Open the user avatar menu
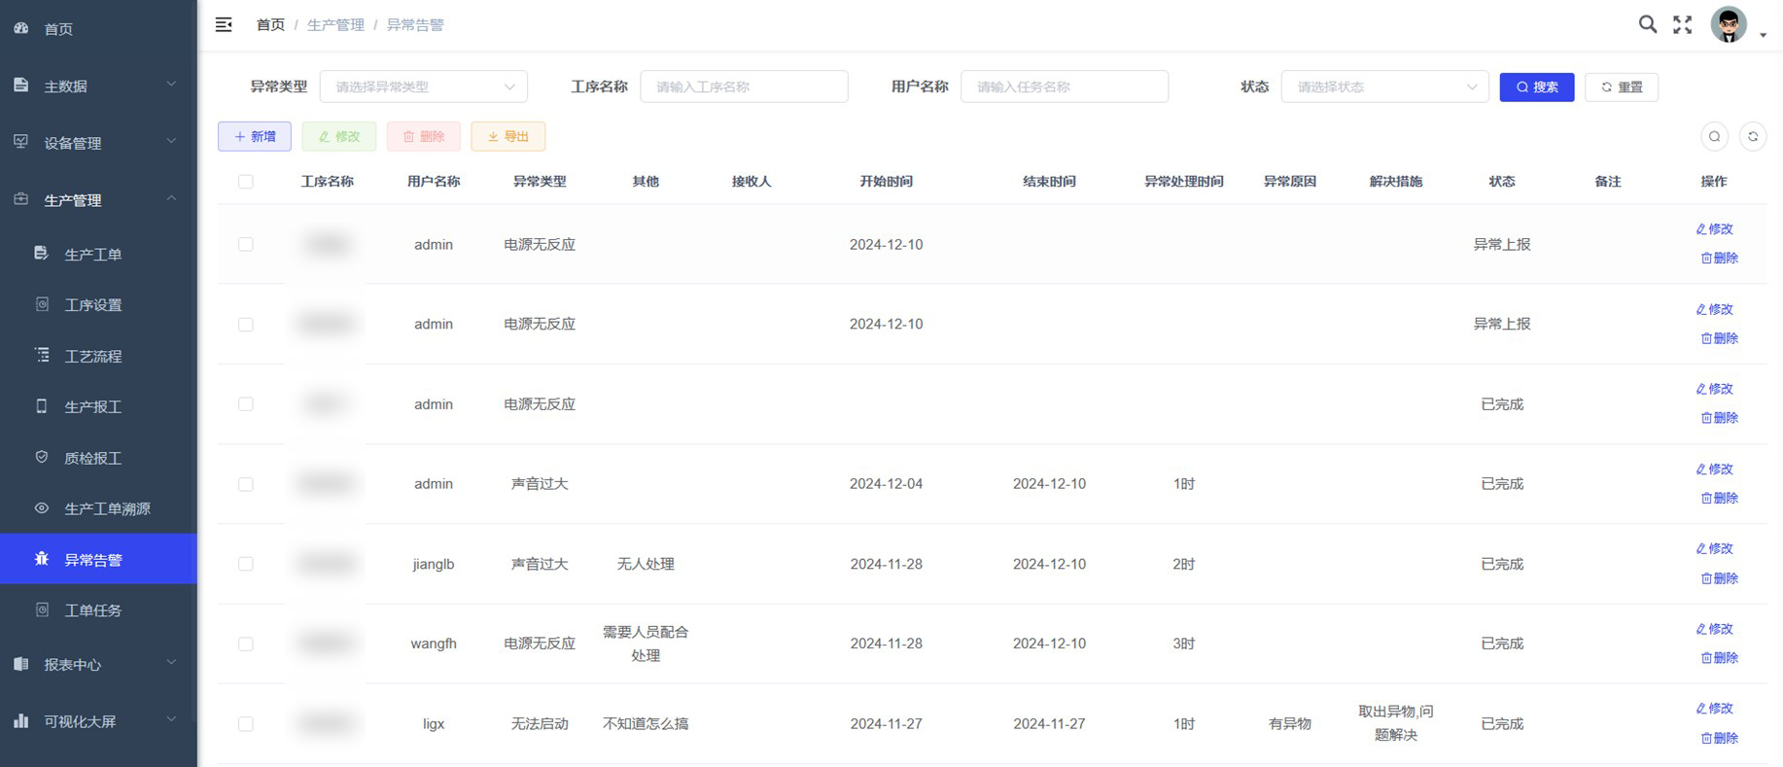 (x=1731, y=25)
